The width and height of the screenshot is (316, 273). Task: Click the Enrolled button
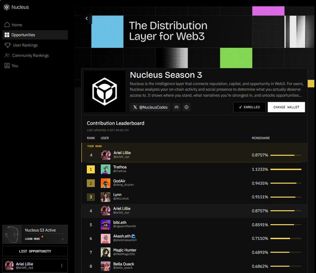pos(249,107)
